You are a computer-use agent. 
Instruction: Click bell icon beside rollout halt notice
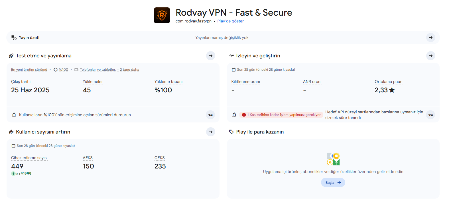[14, 115]
